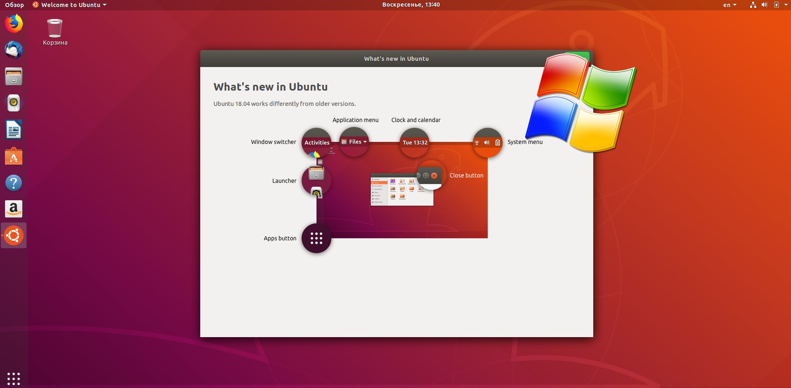This screenshot has width=791, height=388.
Task: Click the system status icons bubble
Action: click(488, 143)
